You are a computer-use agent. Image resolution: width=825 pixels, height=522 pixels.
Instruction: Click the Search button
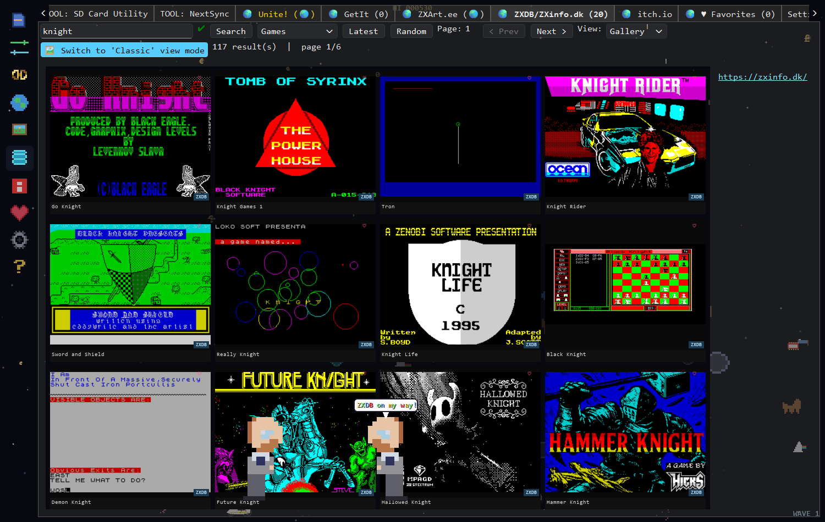pyautogui.click(x=231, y=31)
